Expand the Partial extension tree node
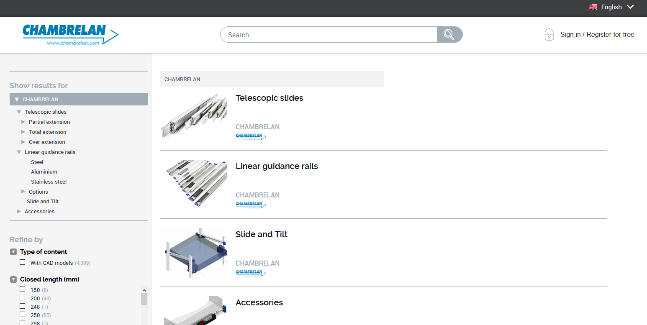This screenshot has width=647, height=325. (x=23, y=122)
